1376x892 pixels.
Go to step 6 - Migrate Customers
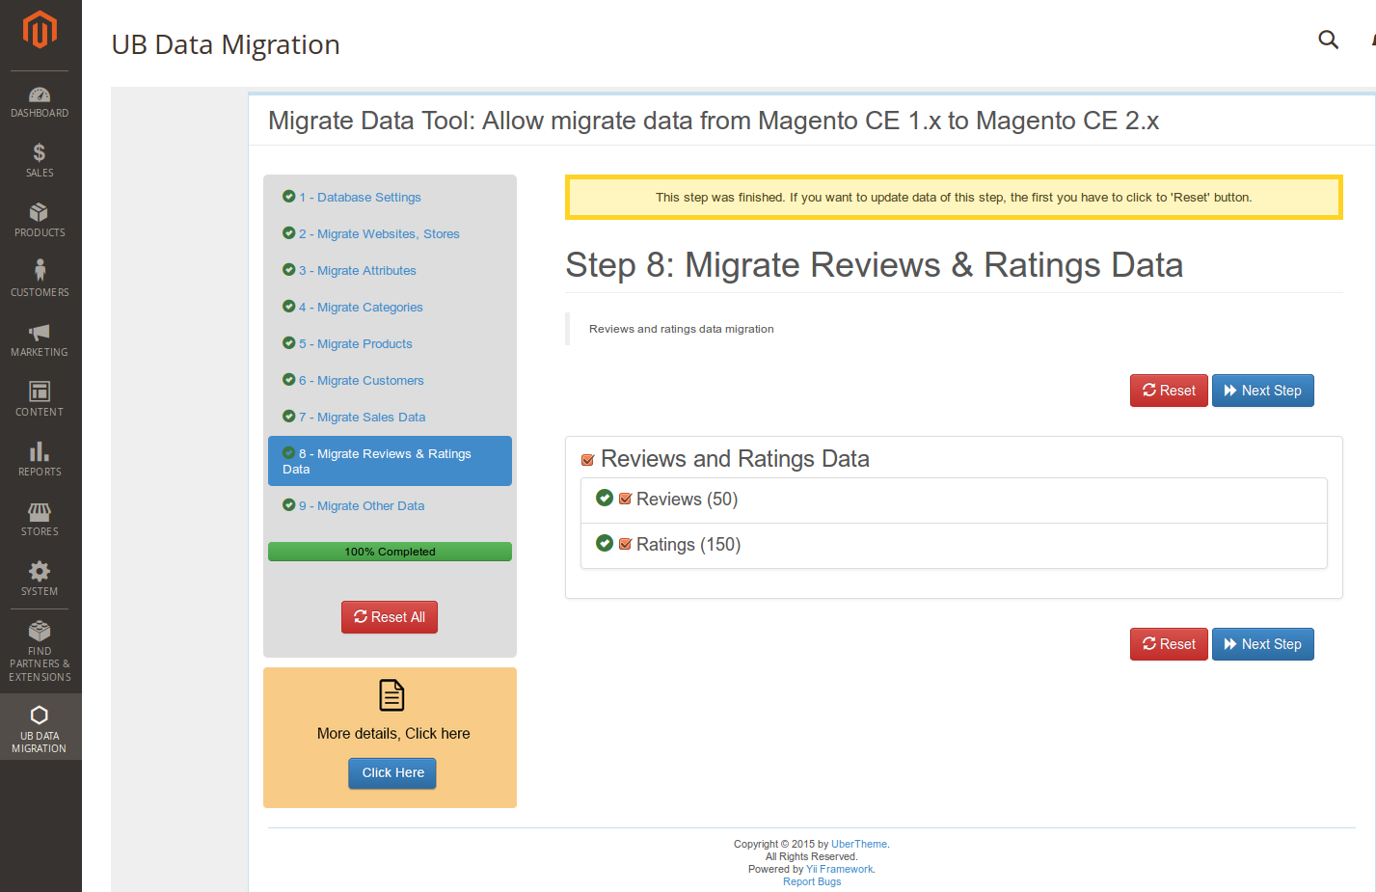(x=362, y=380)
